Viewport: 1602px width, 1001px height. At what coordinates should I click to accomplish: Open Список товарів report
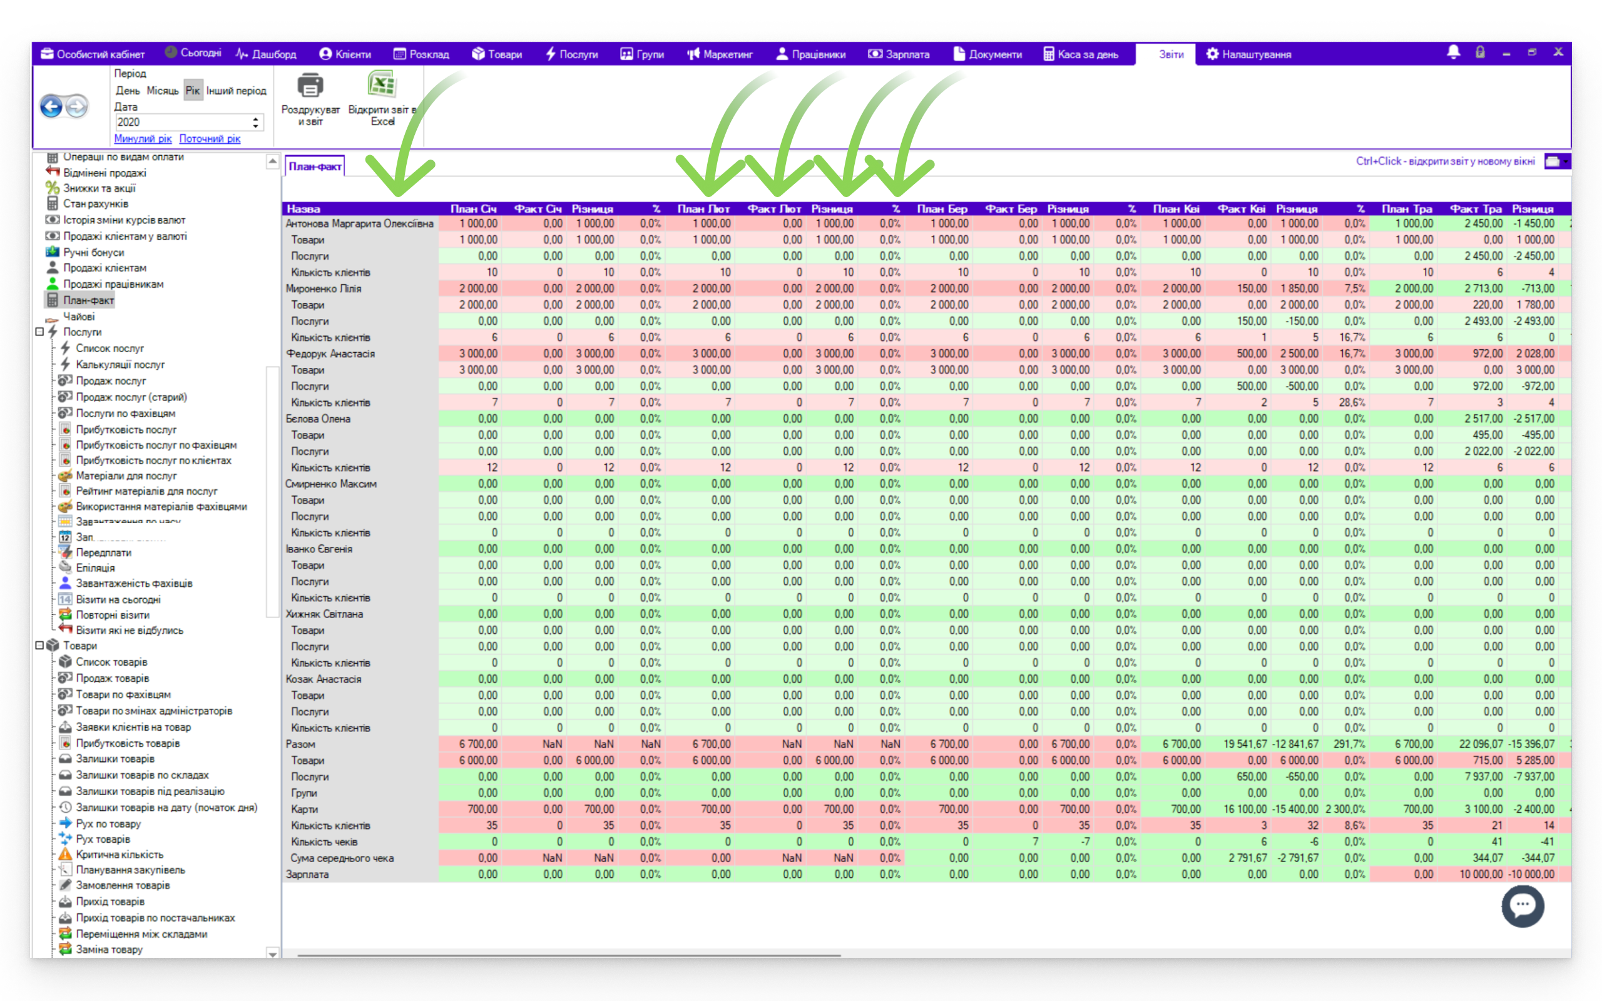point(111,662)
